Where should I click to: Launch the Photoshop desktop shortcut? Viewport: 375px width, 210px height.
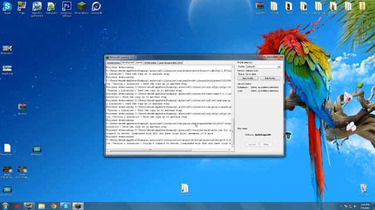tap(66, 9)
